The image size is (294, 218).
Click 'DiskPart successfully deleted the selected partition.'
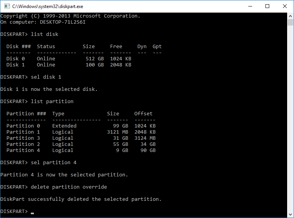point(81,199)
